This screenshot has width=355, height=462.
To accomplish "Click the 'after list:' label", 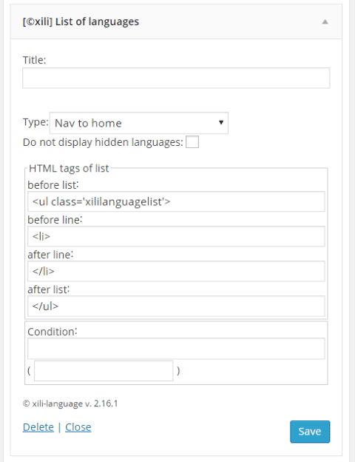I will click(x=48, y=289).
